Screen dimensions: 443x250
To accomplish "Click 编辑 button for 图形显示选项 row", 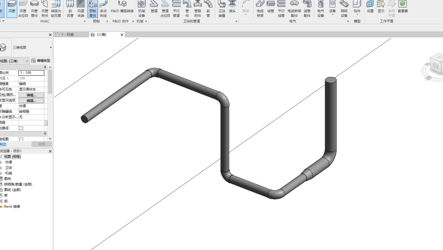I will coord(31,101).
